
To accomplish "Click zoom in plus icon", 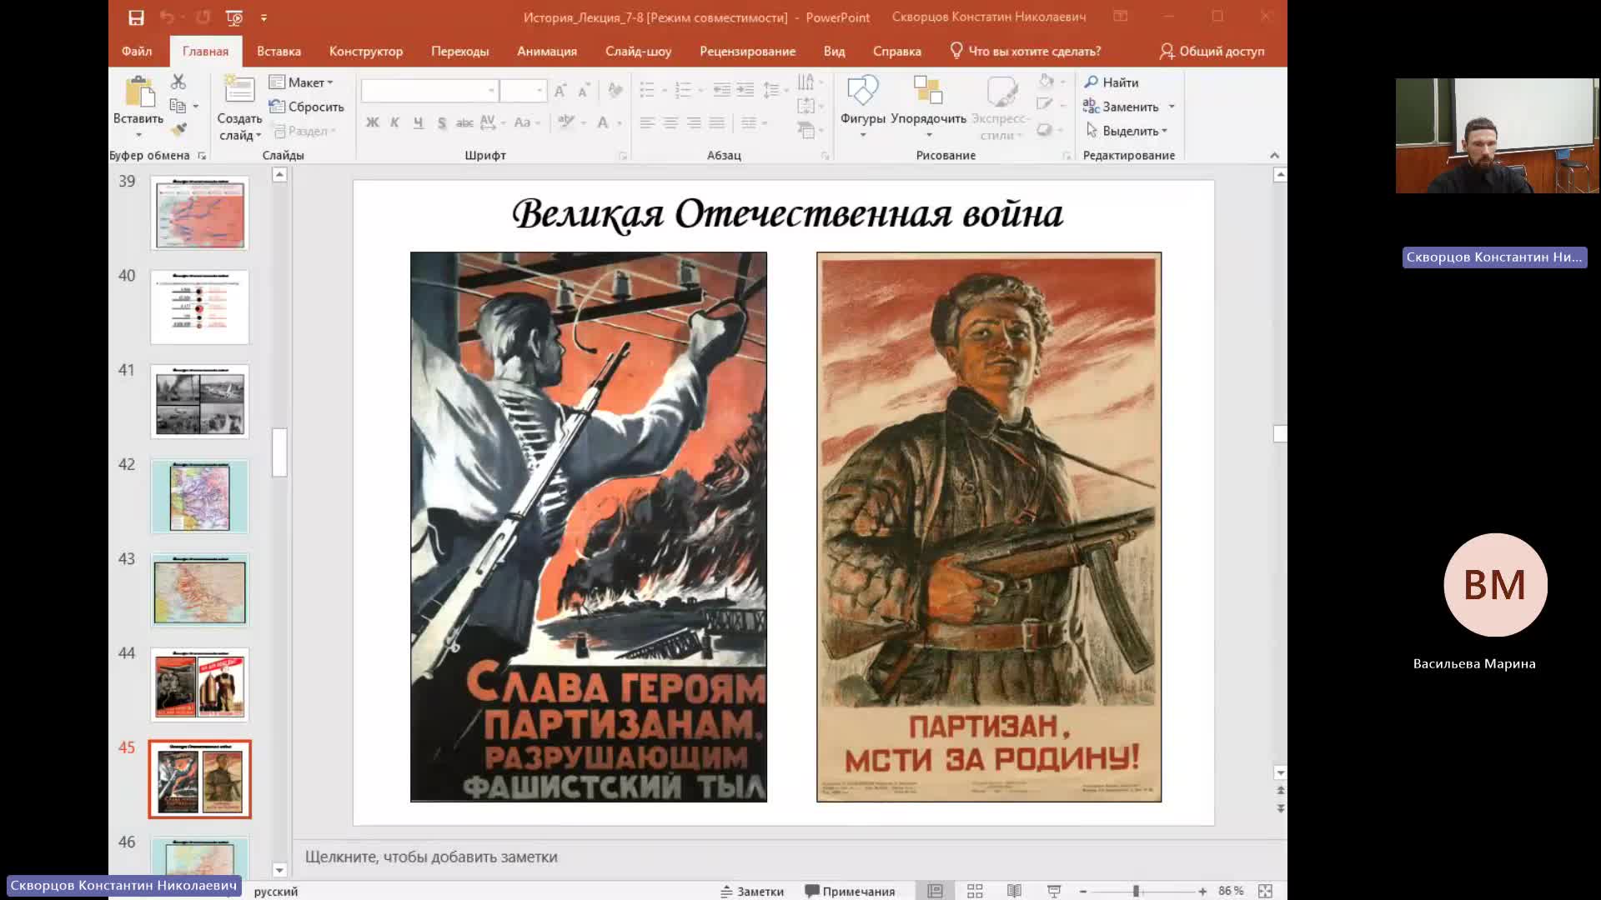I will click(x=1202, y=891).
